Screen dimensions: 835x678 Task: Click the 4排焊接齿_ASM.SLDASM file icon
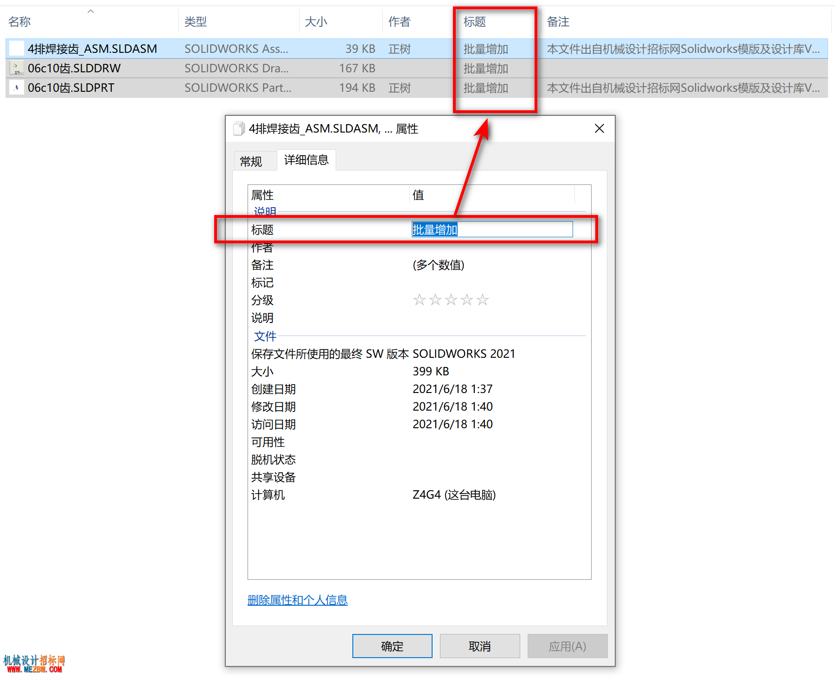pos(17,49)
